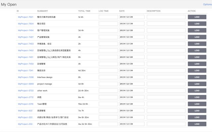This screenshot has height=132, width=212.
Task: Click Date field for project manage row
Action: (x=132, y=84)
